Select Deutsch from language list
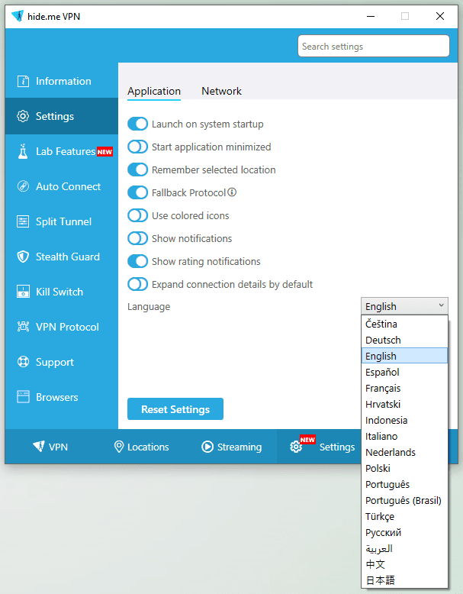The height and width of the screenshot is (594, 463). [x=404, y=340]
